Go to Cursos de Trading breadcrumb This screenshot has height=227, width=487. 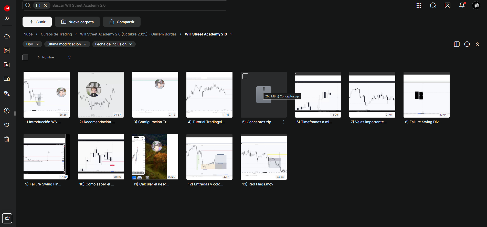56,34
